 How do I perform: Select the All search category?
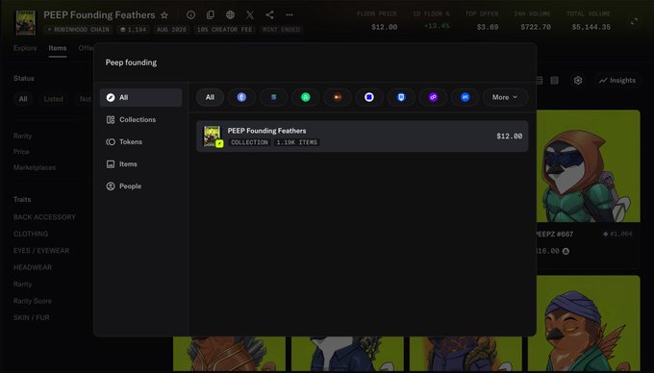(x=141, y=97)
